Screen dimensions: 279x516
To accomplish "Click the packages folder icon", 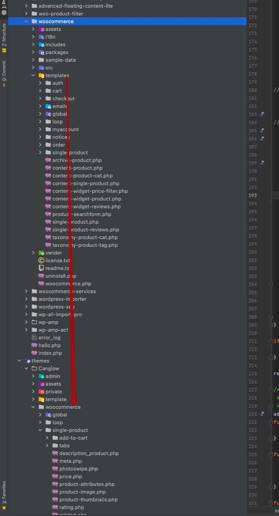I will [x=41, y=52].
